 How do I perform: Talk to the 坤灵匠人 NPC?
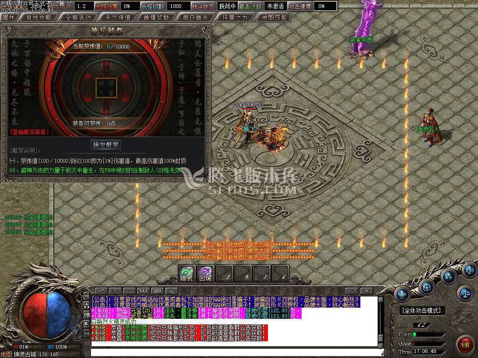point(430,128)
